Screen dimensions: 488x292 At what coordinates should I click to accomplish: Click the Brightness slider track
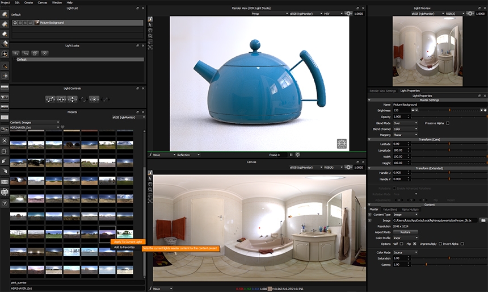tap(451, 110)
